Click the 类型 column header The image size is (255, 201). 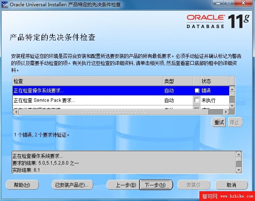pyautogui.click(x=178, y=81)
